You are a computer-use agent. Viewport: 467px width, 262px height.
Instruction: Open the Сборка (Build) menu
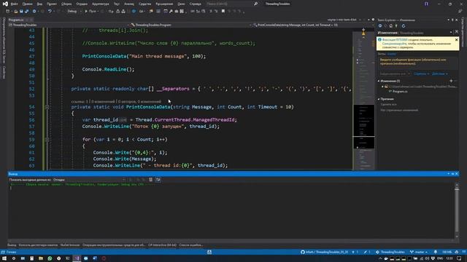(x=66, y=4)
